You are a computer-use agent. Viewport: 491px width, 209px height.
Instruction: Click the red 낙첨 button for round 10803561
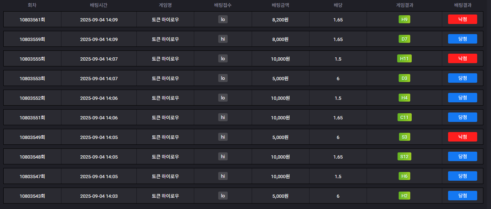[463, 19]
